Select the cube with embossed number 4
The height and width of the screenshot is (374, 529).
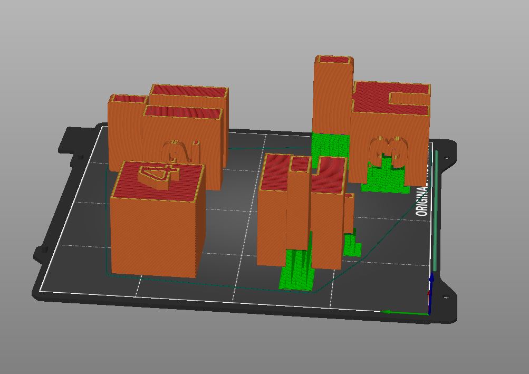(x=153, y=232)
